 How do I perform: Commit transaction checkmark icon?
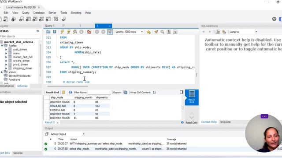coord(97,32)
